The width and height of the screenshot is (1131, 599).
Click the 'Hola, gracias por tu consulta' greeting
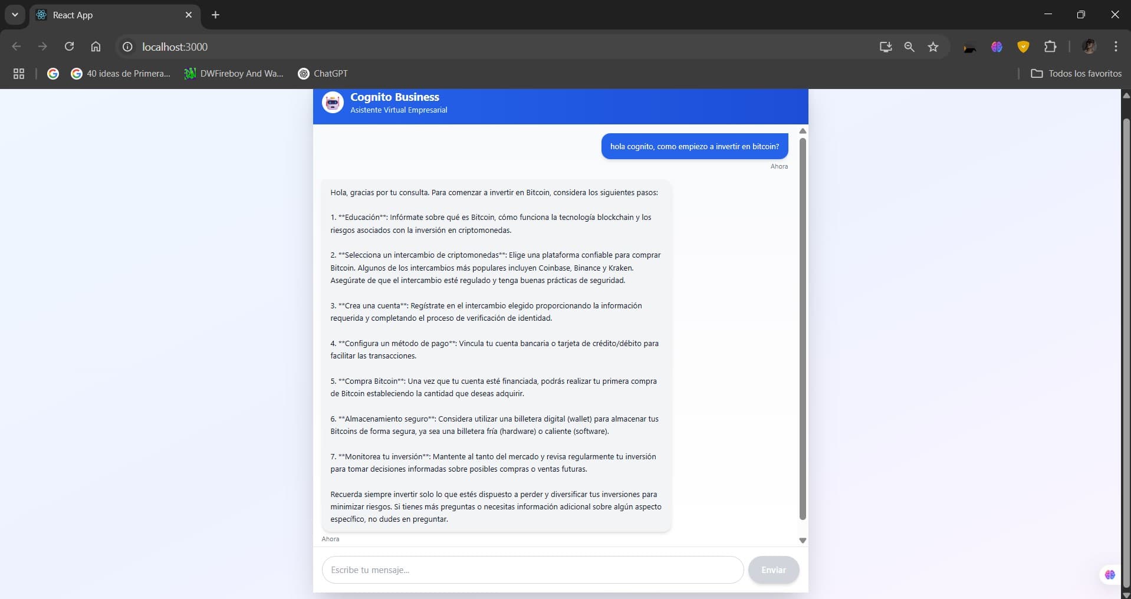494,193
